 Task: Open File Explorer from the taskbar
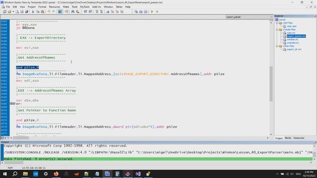[25, 174]
